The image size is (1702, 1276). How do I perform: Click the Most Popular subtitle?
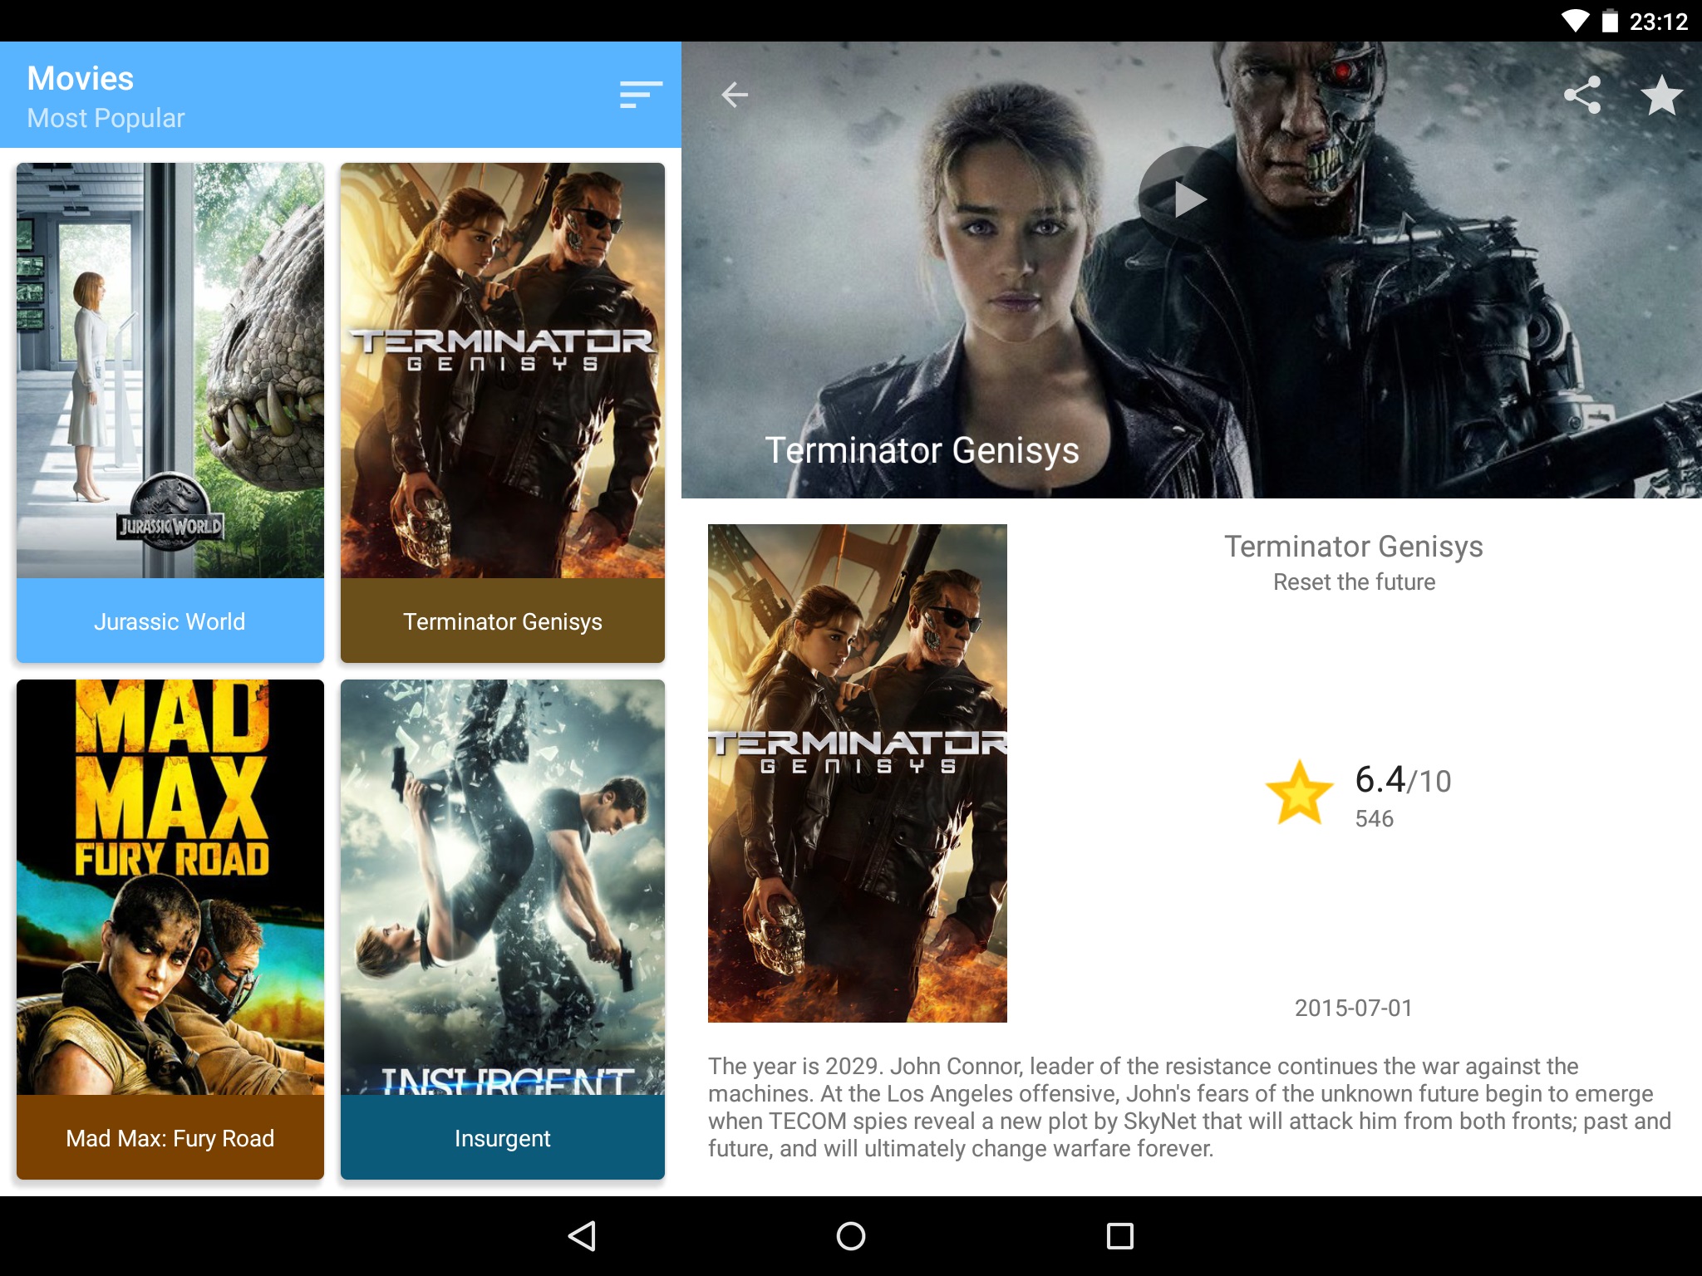pyautogui.click(x=106, y=118)
